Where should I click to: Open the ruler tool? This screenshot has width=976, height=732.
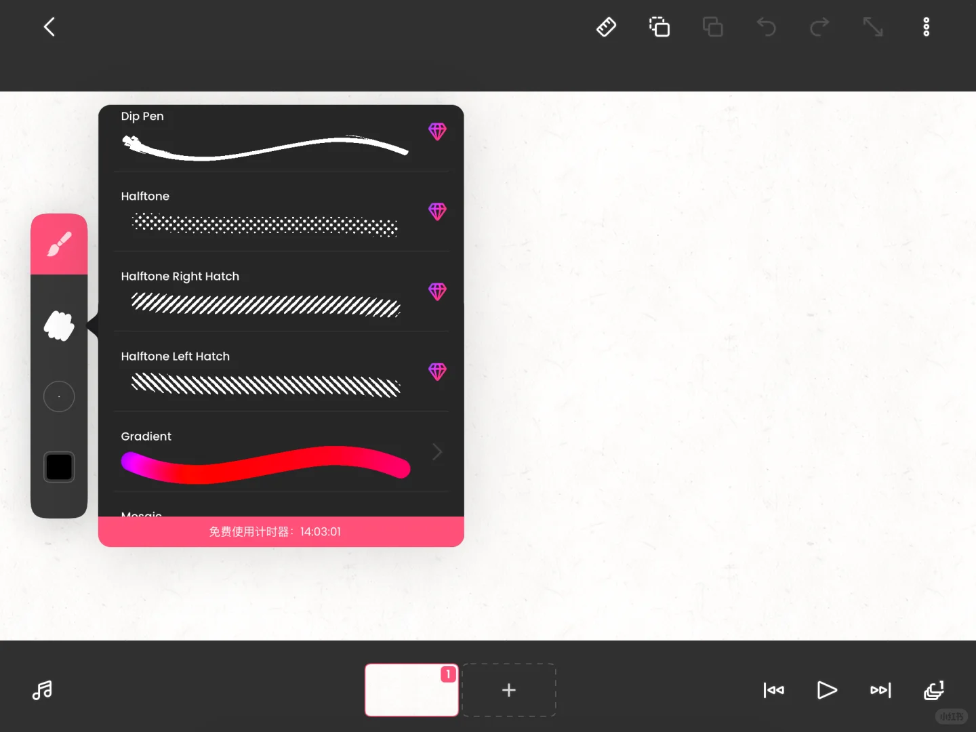click(606, 27)
